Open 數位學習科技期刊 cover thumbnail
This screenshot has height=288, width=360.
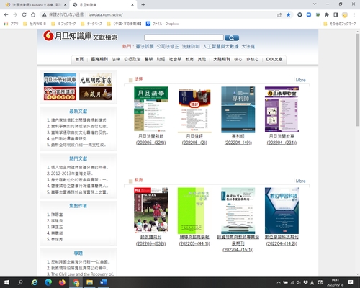[282, 211]
